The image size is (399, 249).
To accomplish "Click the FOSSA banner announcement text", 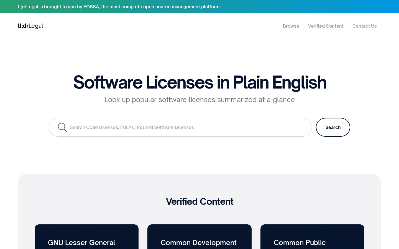I will click(119, 7).
